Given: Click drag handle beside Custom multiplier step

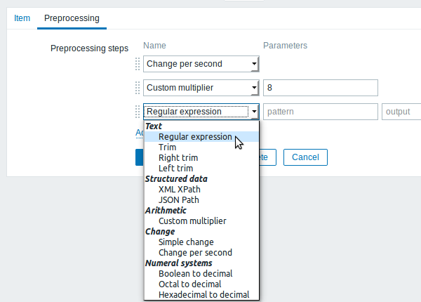Looking at the screenshot, I should [138, 88].
